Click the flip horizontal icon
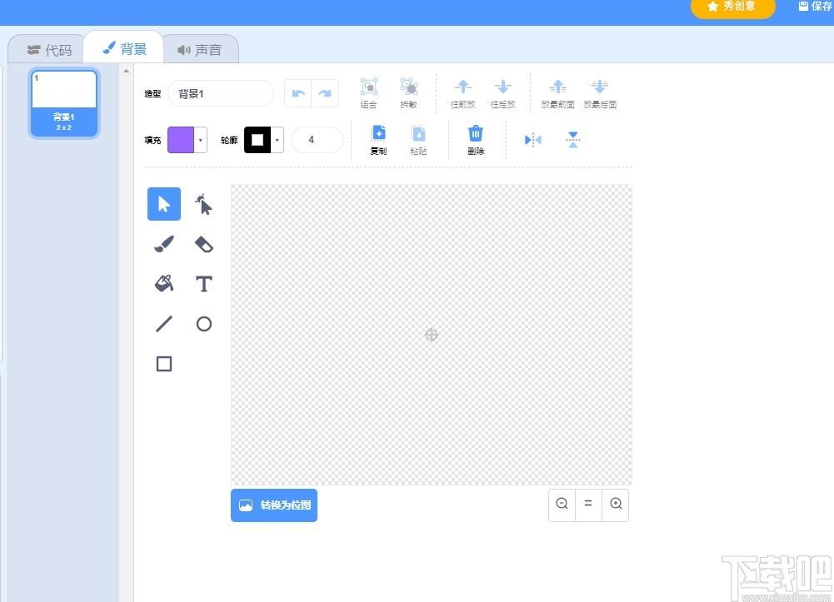Image resolution: width=834 pixels, height=602 pixels. (533, 140)
